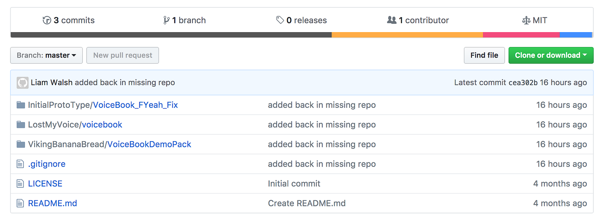Open latest commit hash cea302b
Screen dimensions: 605x218
[523, 83]
